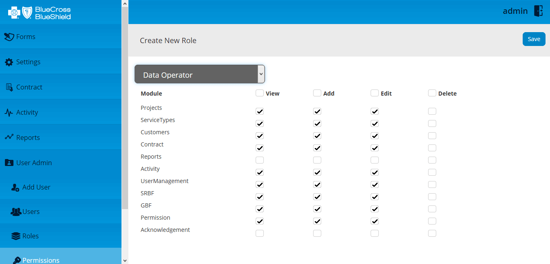Enable Add permission for Reports
The height and width of the screenshot is (264, 550).
(x=317, y=160)
